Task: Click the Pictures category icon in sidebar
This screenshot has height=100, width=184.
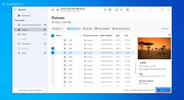Action: (x=19, y=30)
